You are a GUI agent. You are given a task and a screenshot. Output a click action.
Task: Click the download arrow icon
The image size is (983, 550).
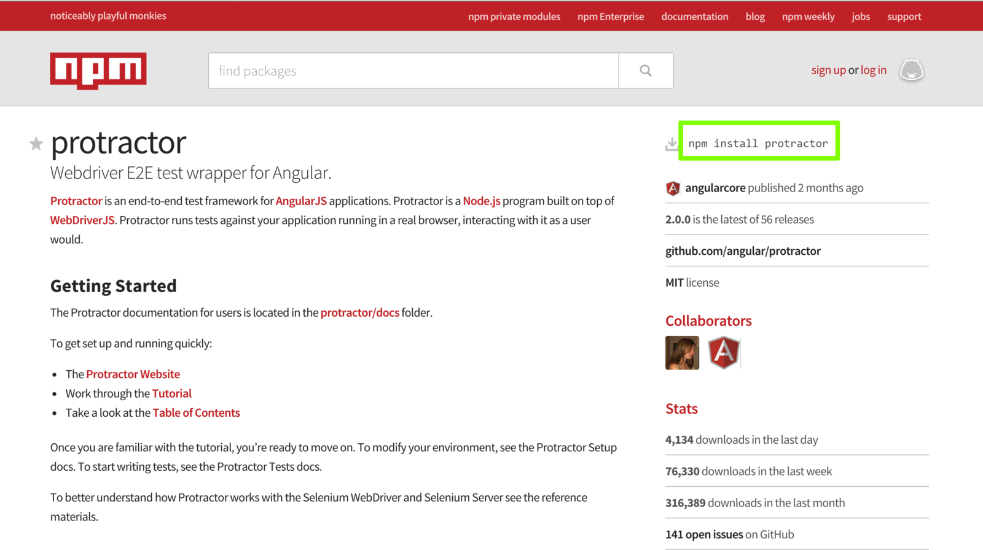tap(672, 144)
